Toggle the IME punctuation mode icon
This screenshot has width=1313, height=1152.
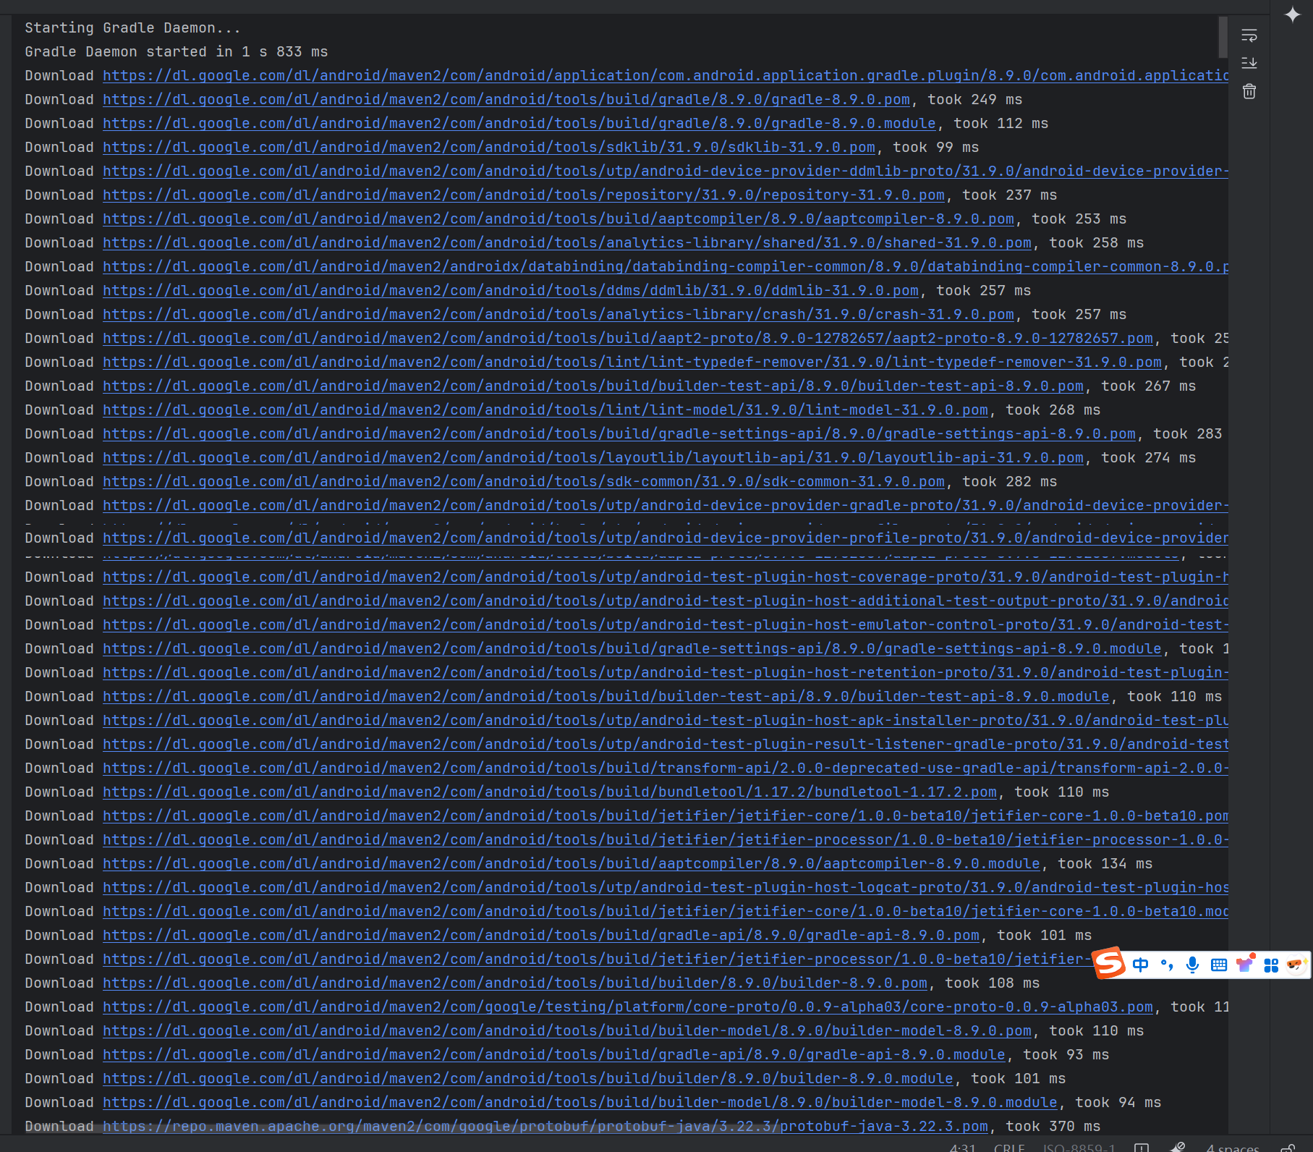point(1167,965)
